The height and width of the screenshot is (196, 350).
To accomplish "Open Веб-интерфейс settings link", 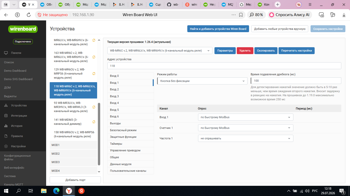I will click(x=14, y=168).
